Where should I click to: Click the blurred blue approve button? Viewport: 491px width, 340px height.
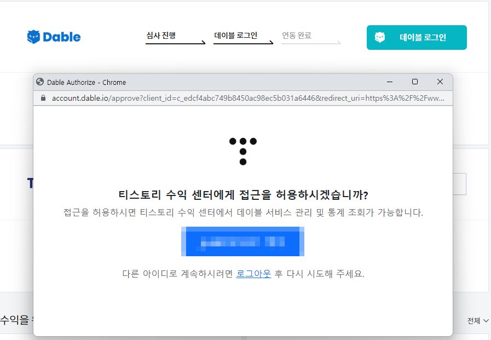point(242,241)
